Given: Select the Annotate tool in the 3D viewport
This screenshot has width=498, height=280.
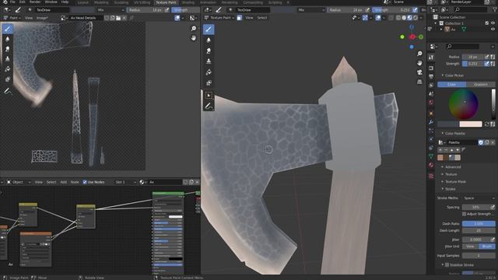Looking at the screenshot, I should pyautogui.click(x=209, y=106).
